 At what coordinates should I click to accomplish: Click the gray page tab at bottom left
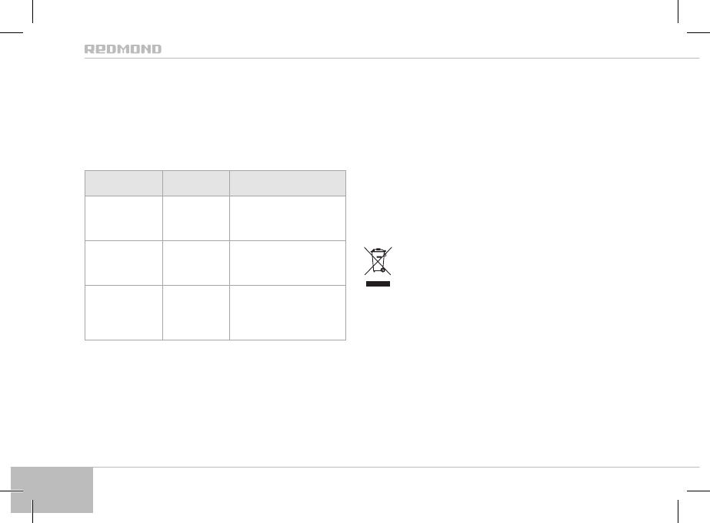point(52,489)
